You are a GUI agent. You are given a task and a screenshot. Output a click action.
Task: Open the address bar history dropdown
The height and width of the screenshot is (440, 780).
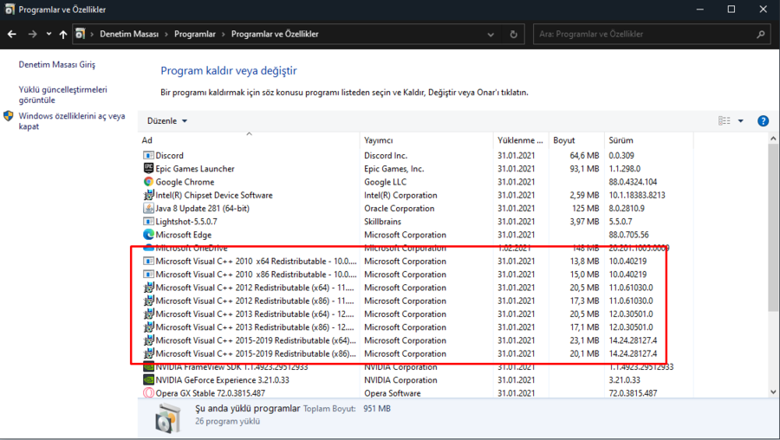[x=491, y=35]
